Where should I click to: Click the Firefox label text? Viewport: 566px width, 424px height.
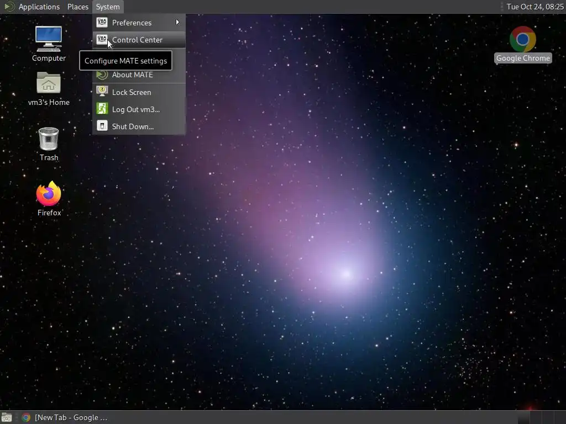coord(49,213)
